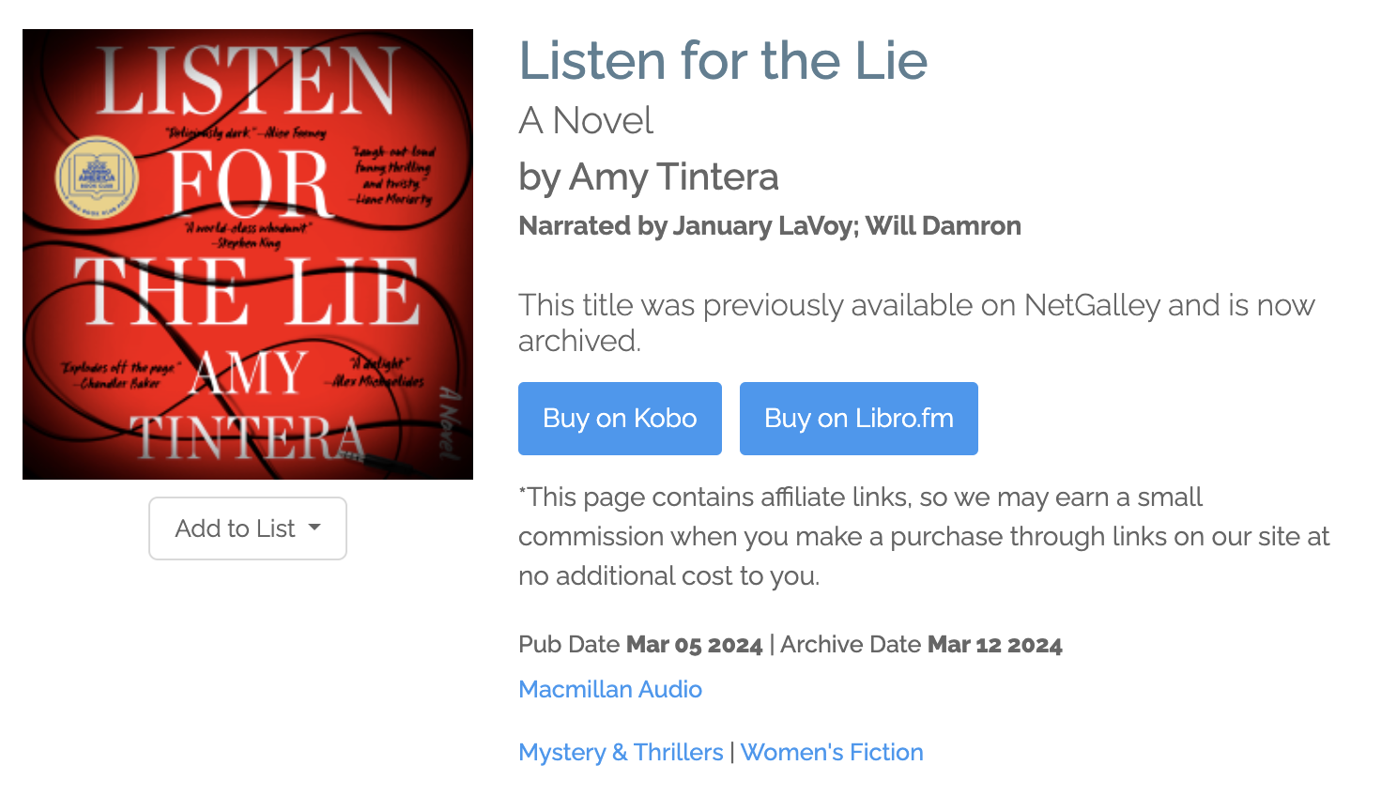Viewport: 1397px width, 796px height.
Task: Click the Pub Date Mar 05 2024 text
Action: [x=640, y=645]
